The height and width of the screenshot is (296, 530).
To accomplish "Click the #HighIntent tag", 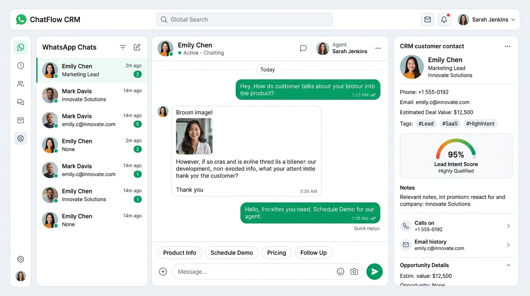I will coord(481,124).
